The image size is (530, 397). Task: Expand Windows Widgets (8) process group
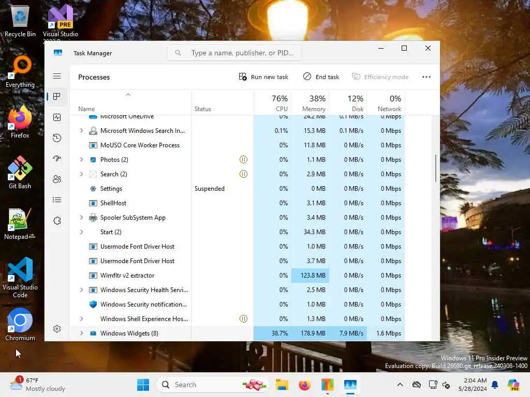click(x=81, y=333)
